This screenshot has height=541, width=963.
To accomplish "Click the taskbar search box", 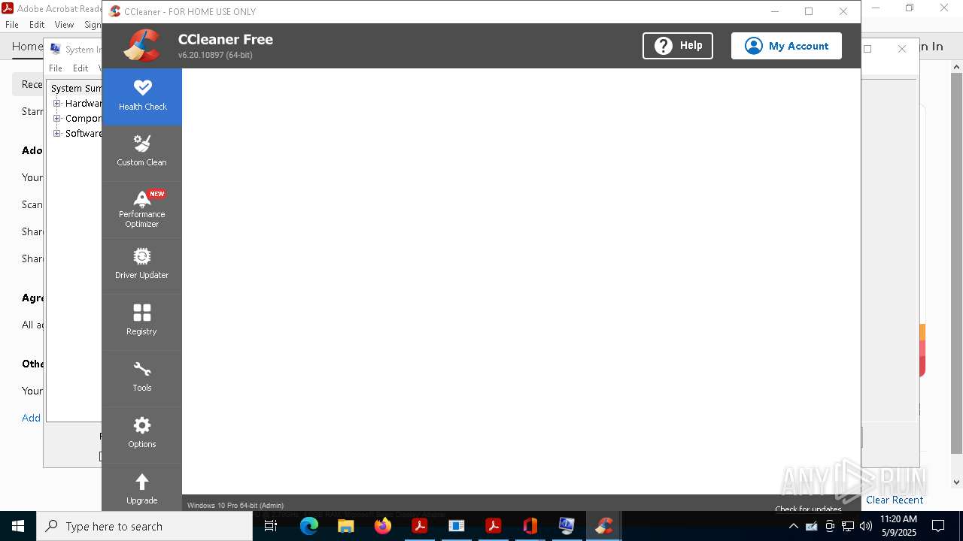I will coord(144,526).
